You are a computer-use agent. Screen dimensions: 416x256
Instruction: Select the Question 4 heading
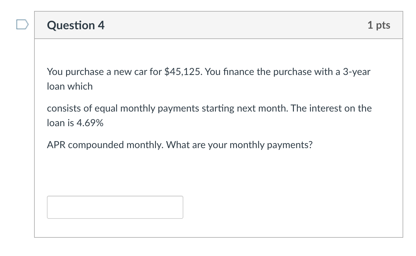point(76,25)
